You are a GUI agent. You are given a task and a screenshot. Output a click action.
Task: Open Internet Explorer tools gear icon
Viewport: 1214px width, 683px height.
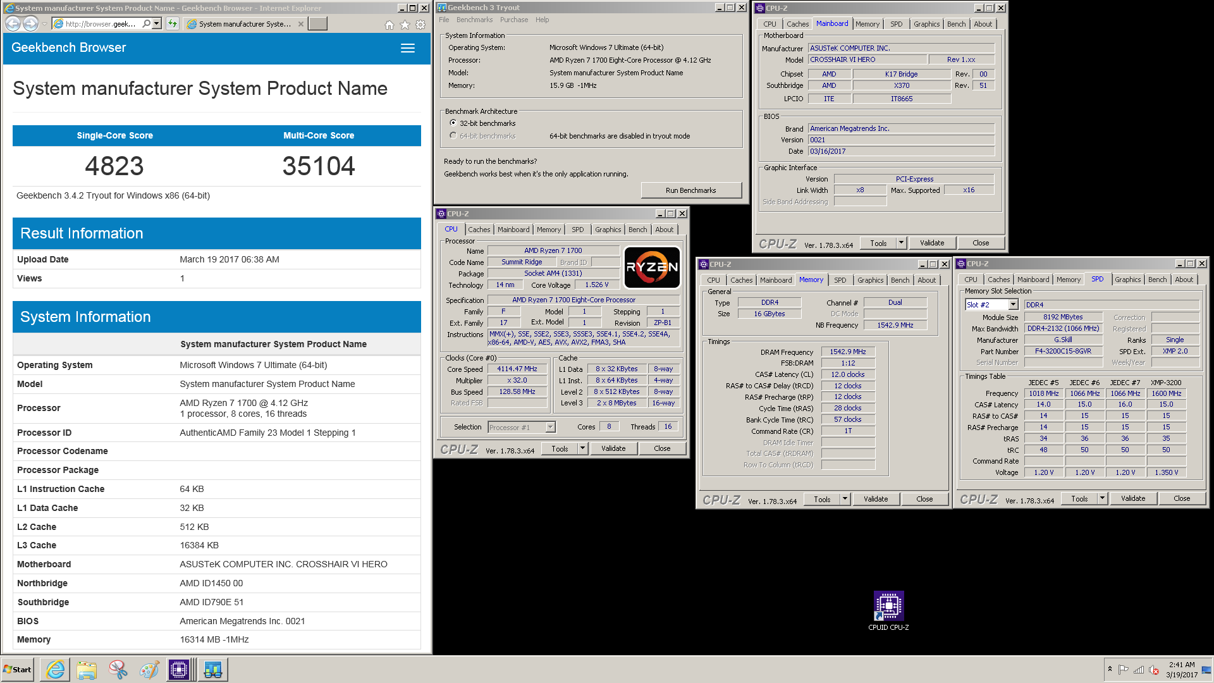420,25
